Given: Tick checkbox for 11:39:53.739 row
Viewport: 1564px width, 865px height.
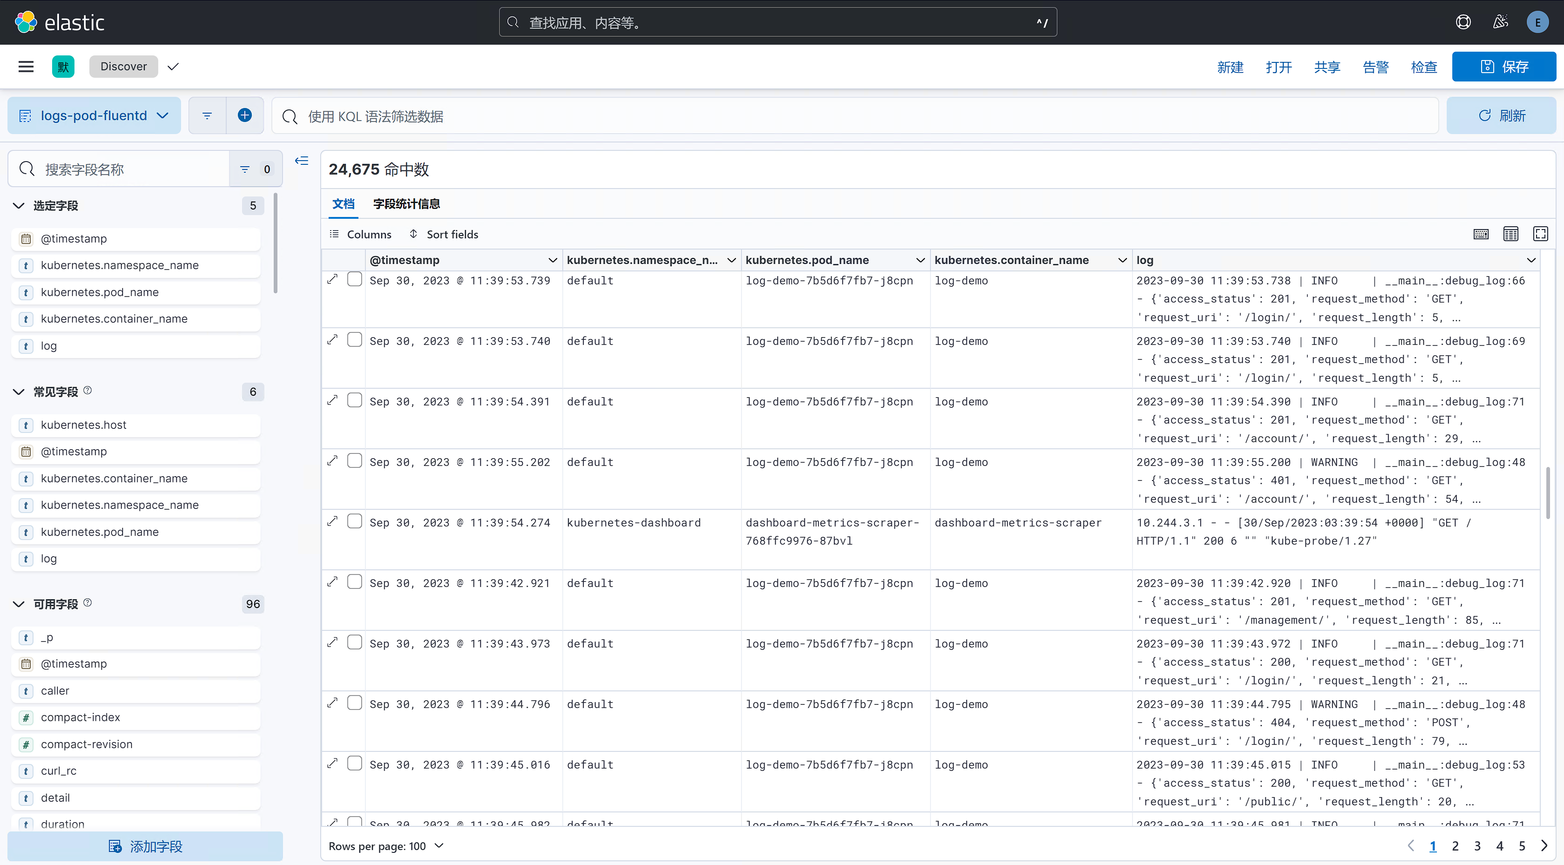Looking at the screenshot, I should pos(355,279).
